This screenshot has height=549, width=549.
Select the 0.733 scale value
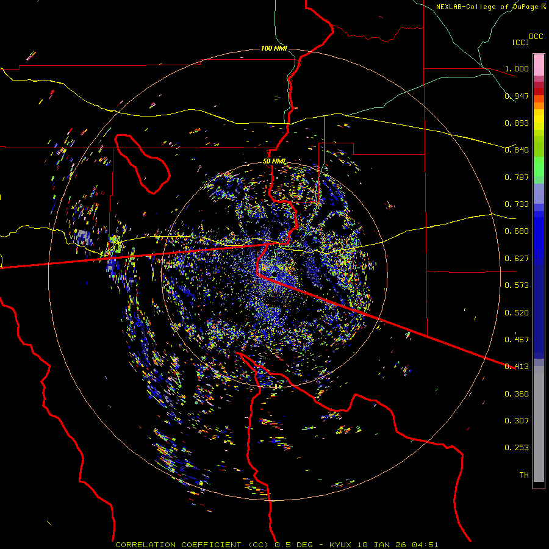517,204
